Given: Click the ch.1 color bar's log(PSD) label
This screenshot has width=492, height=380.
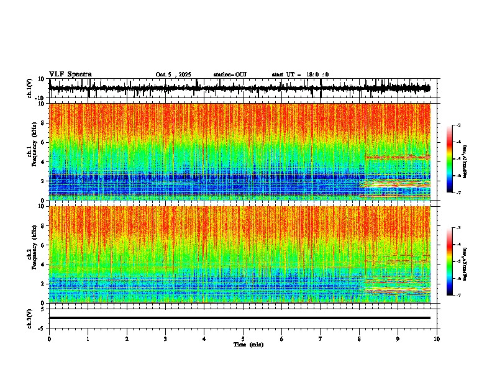Looking at the screenshot, I should [465, 161].
